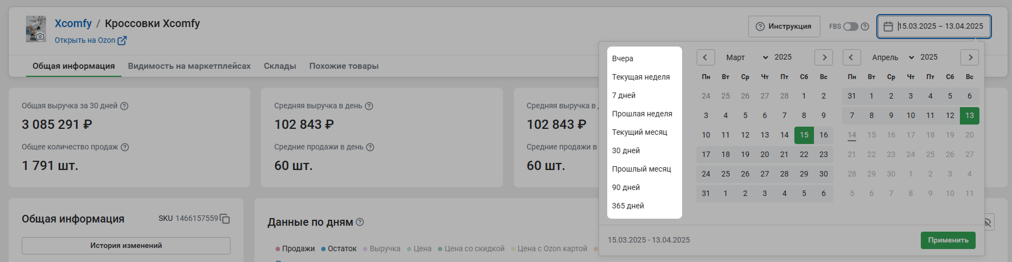Click the help icon next to Средние продажи в день
This screenshot has width=1012, height=262.
point(370,147)
